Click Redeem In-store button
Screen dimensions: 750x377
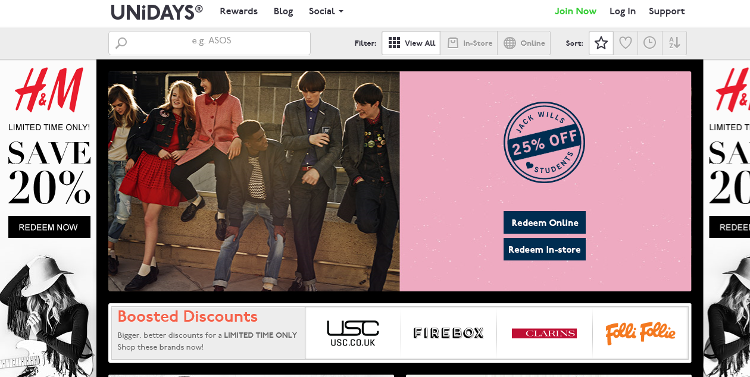click(545, 249)
